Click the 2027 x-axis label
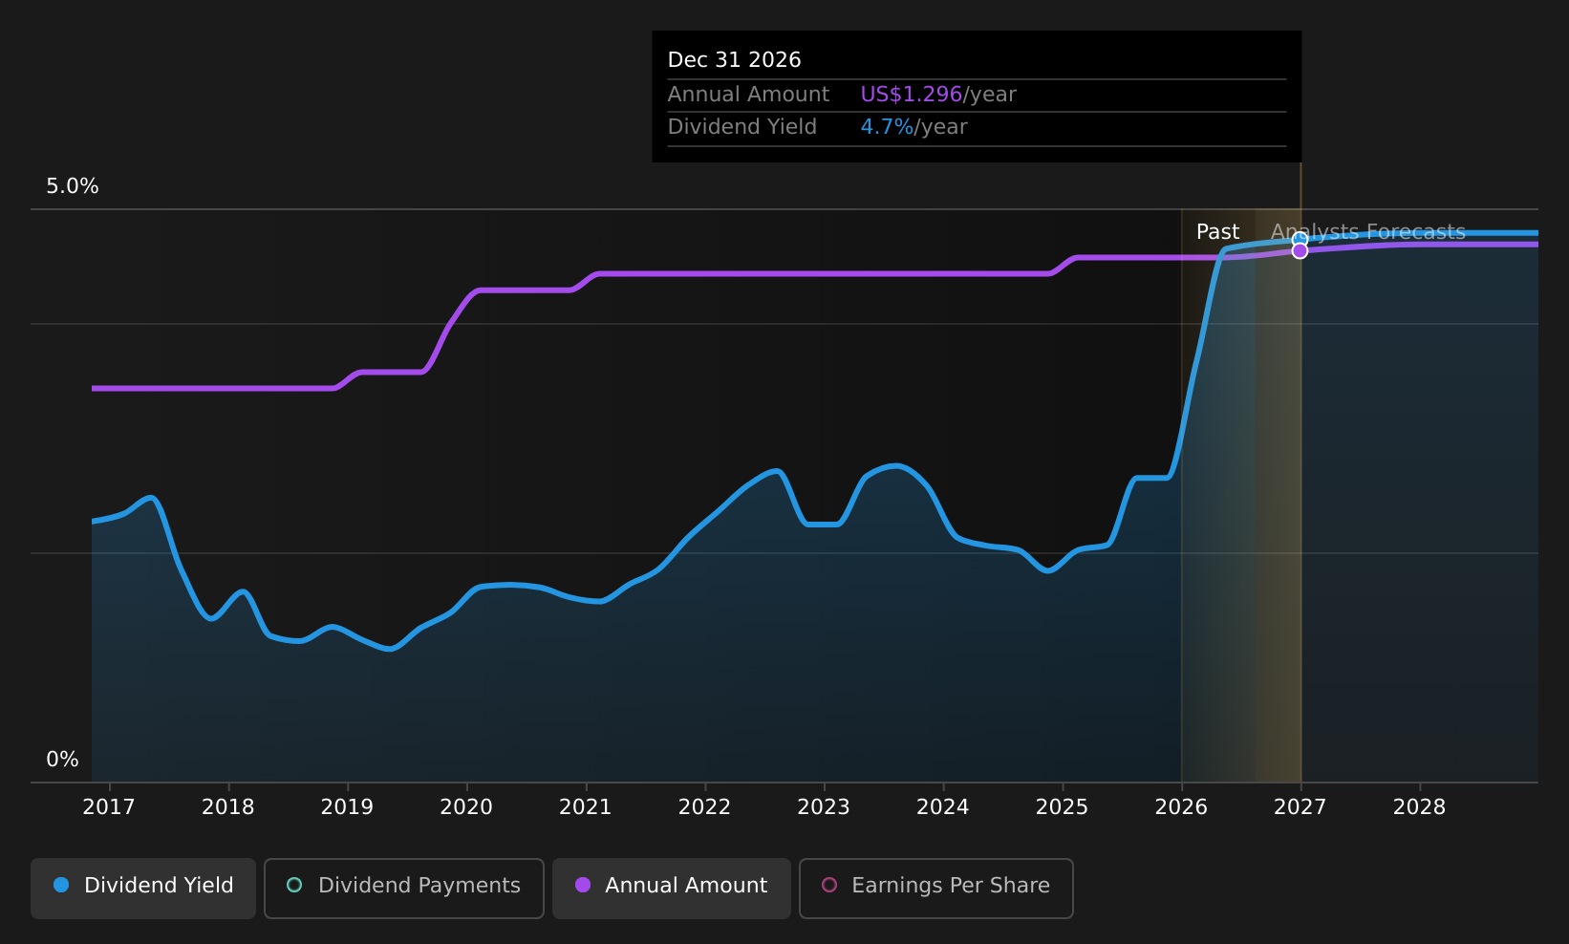1569x944 pixels. 1300,807
